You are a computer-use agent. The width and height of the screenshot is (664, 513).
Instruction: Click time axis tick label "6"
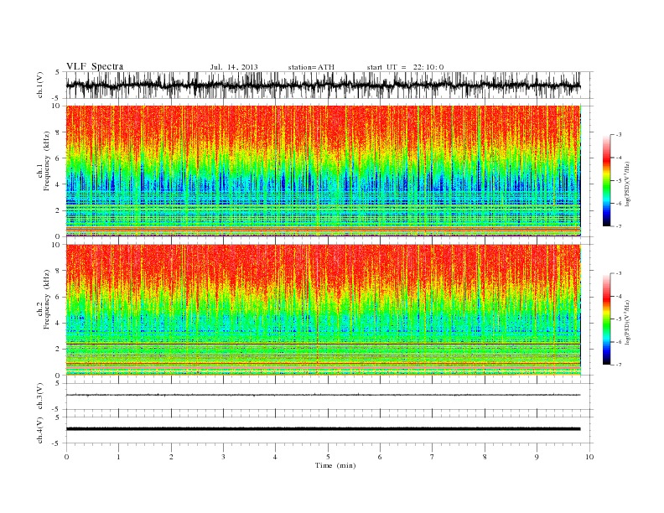[380, 457]
